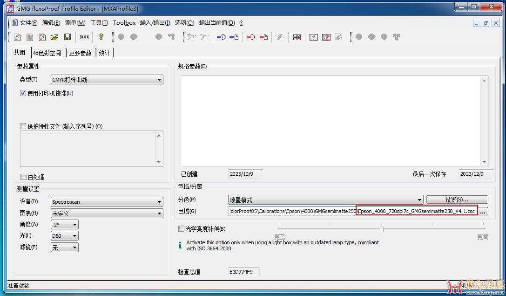This screenshot has width=506, height=296.
Task: Click the three-asterisk password toolbar icon
Action: (84, 37)
